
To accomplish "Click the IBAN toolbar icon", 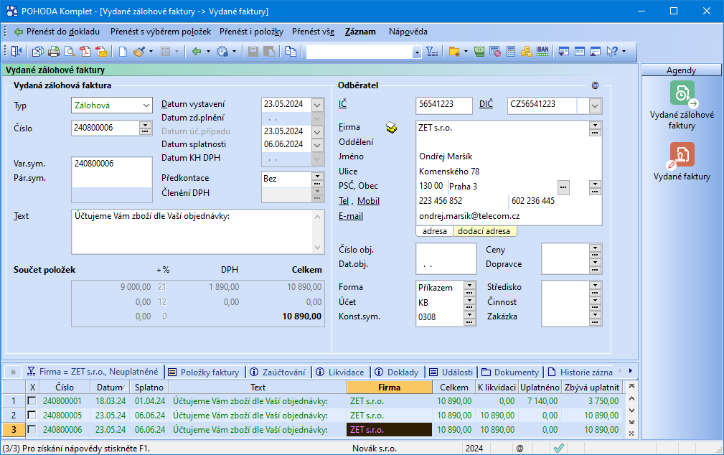I will tap(542, 50).
